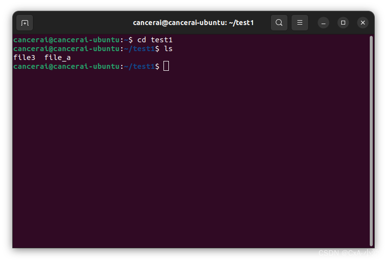The width and height of the screenshot is (387, 262).
Task: Close the terminal window
Action: [x=363, y=23]
